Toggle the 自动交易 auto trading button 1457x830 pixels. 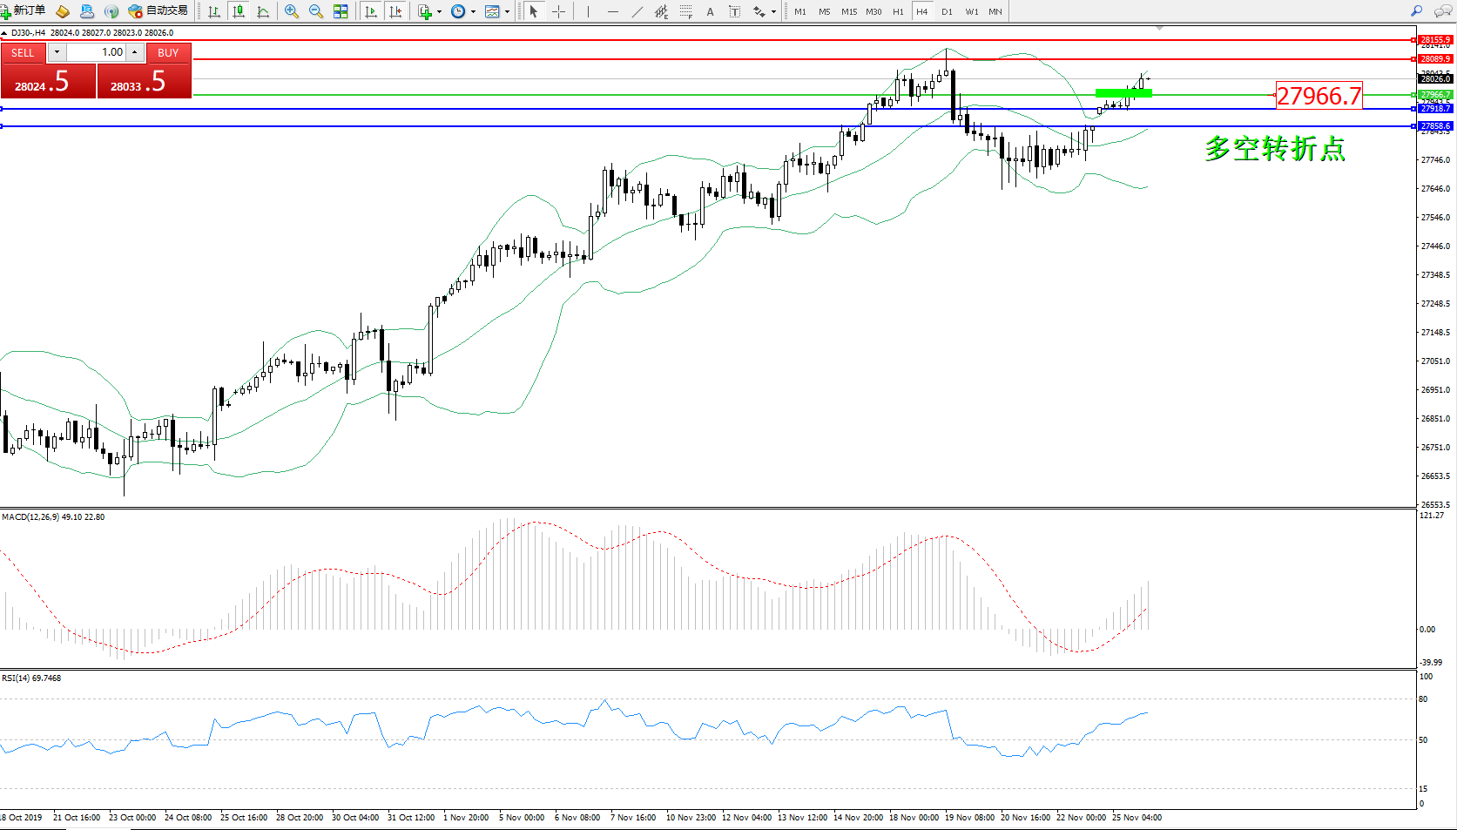pyautogui.click(x=158, y=11)
